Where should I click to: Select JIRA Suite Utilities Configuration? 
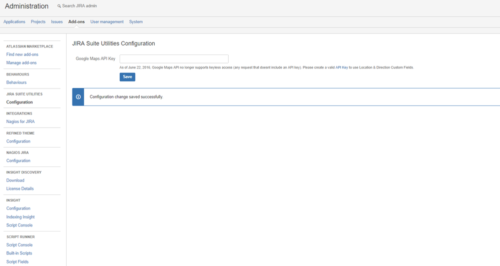[20, 102]
